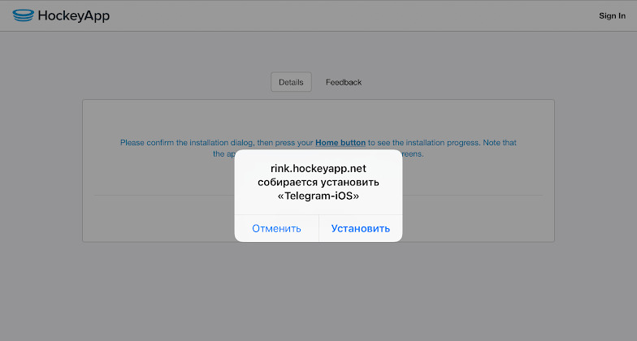Open the HockeyApp home title text
This screenshot has height=341, width=637.
[73, 16]
